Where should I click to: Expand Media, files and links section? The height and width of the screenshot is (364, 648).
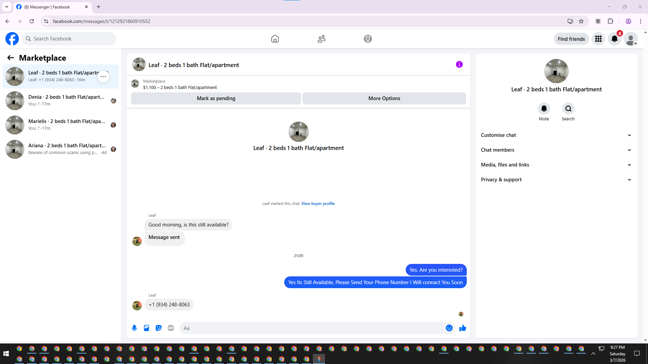point(556,165)
